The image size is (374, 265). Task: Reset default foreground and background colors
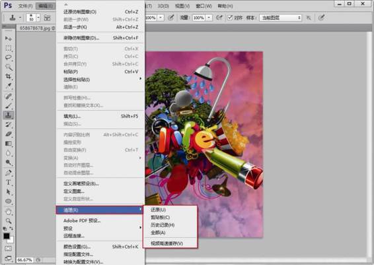[5, 229]
